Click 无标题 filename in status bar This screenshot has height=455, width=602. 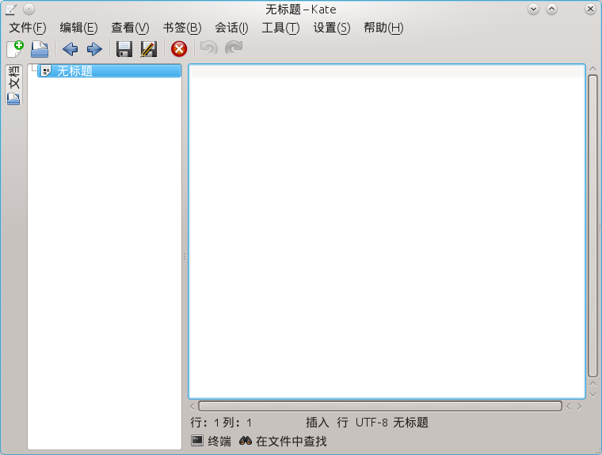[410, 423]
